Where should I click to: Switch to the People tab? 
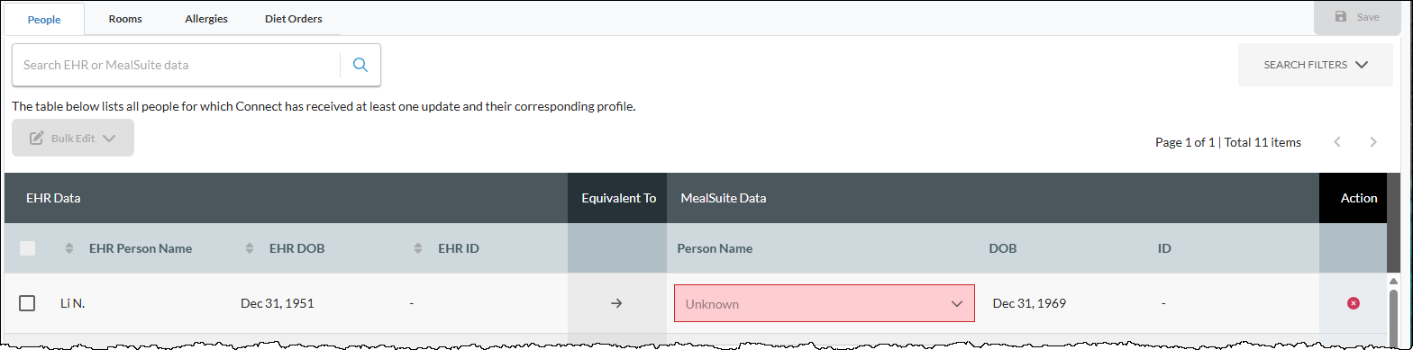pyautogui.click(x=45, y=18)
